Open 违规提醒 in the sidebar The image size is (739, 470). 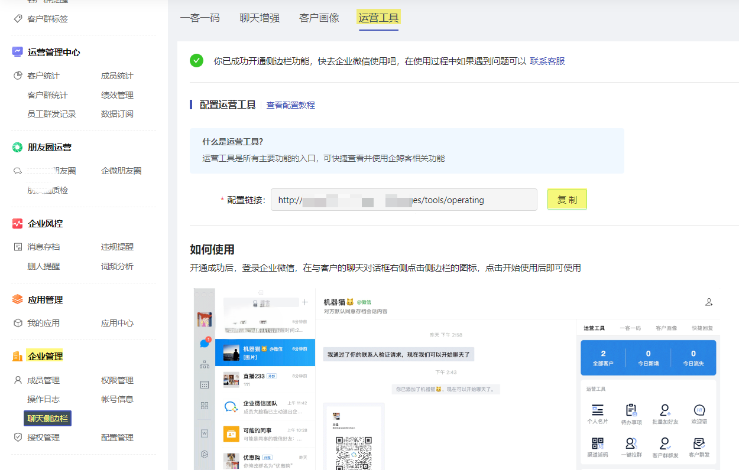pos(117,247)
